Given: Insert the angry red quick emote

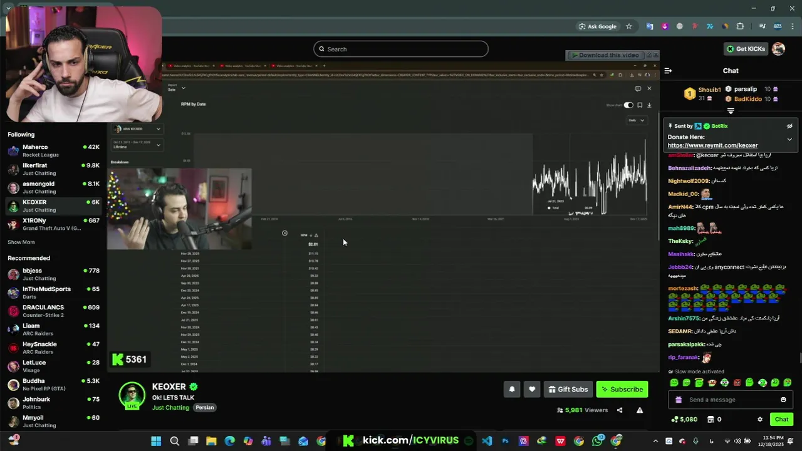Looking at the screenshot, I should pos(737,383).
